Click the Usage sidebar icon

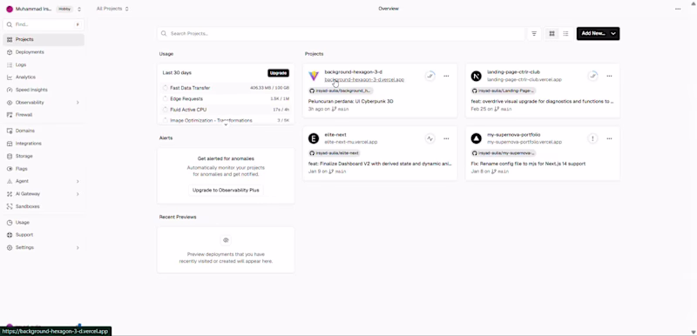pyautogui.click(x=10, y=222)
